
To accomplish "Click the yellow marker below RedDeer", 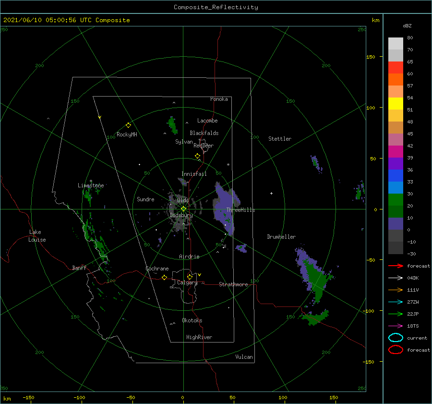I will [x=197, y=156].
